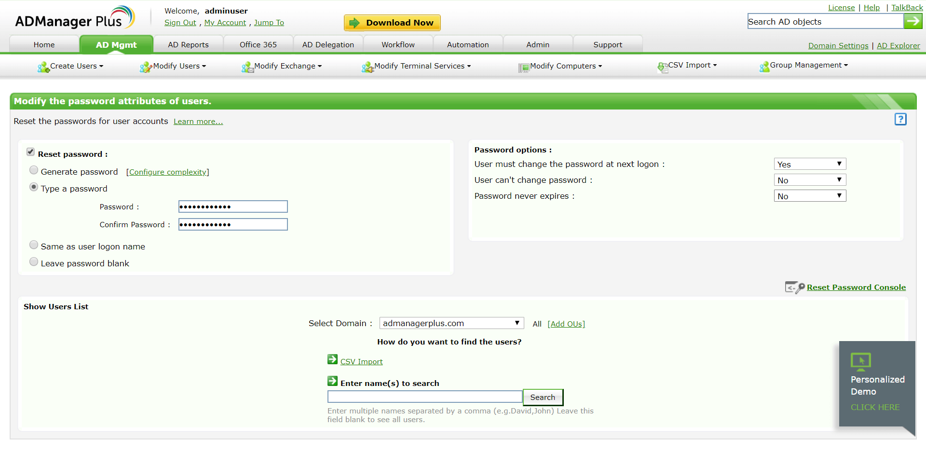Click the Personalized Demo monitor icon

[x=860, y=361]
